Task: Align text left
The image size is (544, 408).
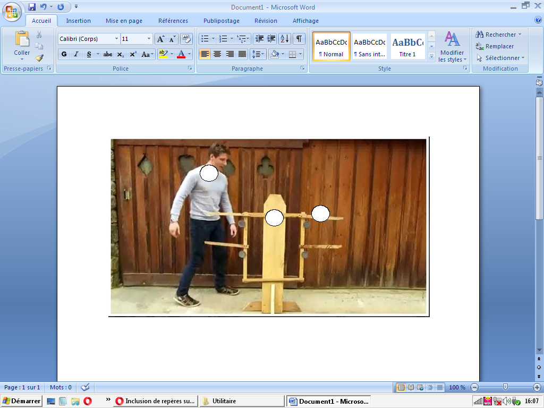Action: [x=205, y=54]
